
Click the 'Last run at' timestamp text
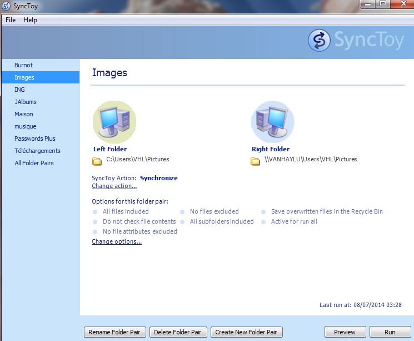pos(361,305)
